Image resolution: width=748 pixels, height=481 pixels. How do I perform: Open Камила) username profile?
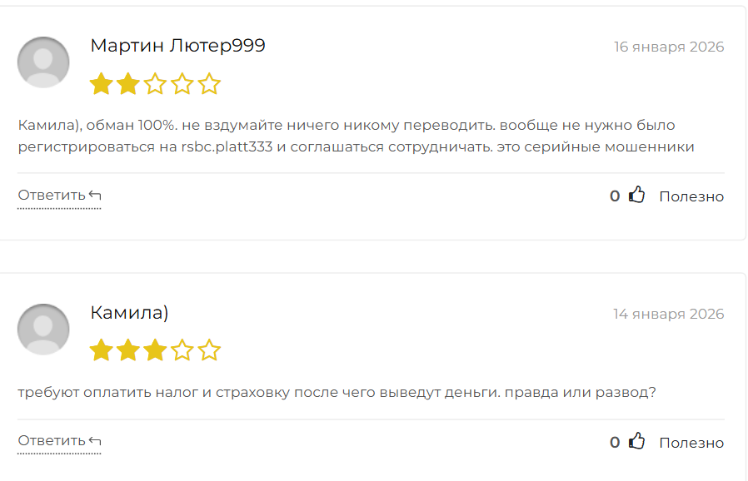click(129, 313)
